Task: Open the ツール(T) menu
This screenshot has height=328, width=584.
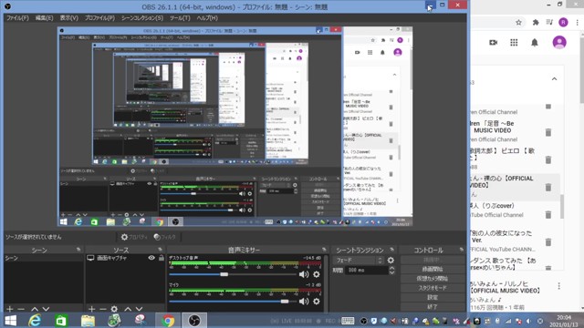Action: (180, 18)
